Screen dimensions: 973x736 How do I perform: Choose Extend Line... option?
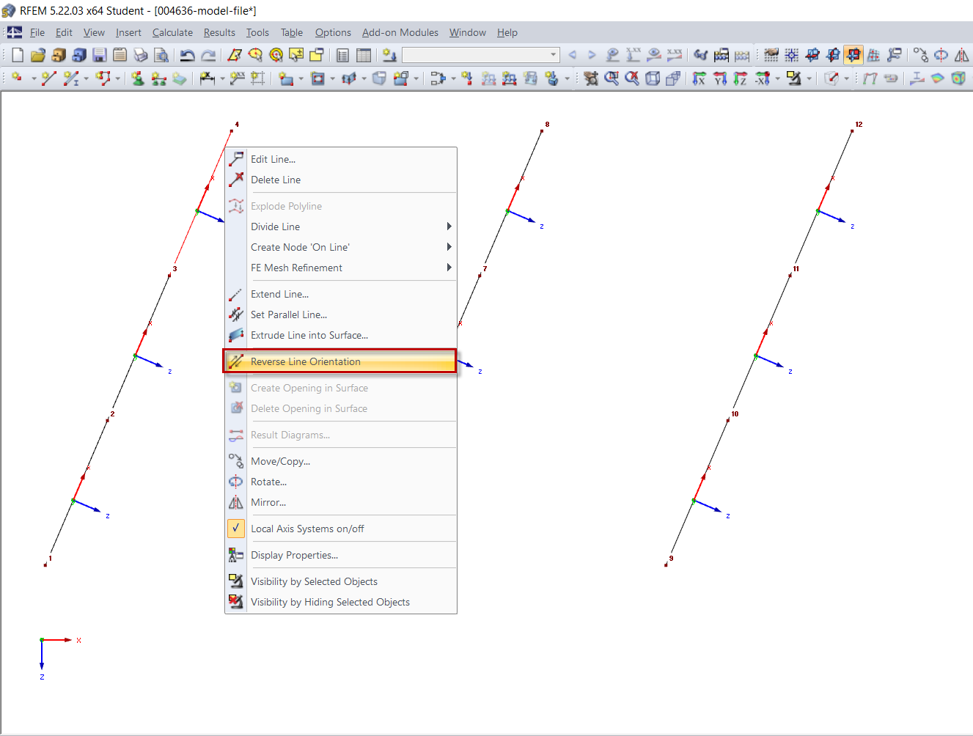[x=341, y=294]
